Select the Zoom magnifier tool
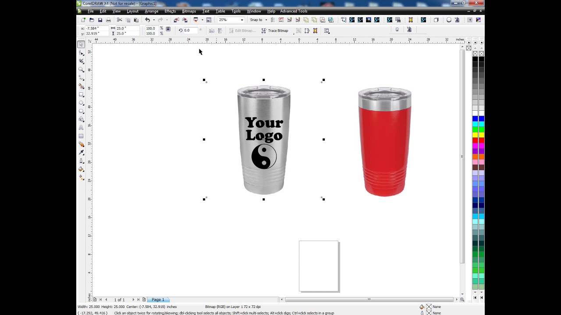561x315 pixels. pos(81,70)
